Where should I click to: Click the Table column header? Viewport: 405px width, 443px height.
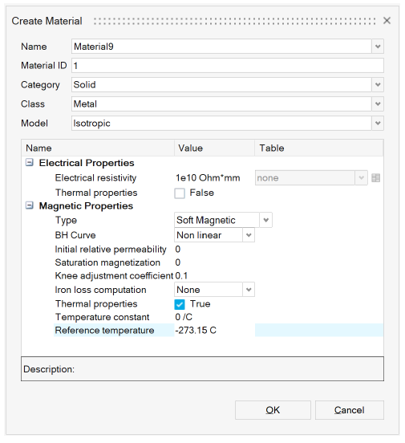tap(319, 148)
